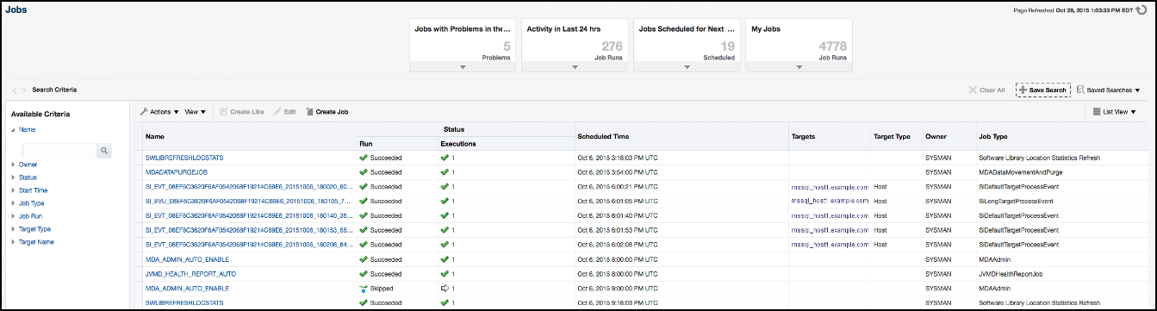The height and width of the screenshot is (311, 1157).
Task: Click the Clear All X icon
Action: [x=973, y=90]
